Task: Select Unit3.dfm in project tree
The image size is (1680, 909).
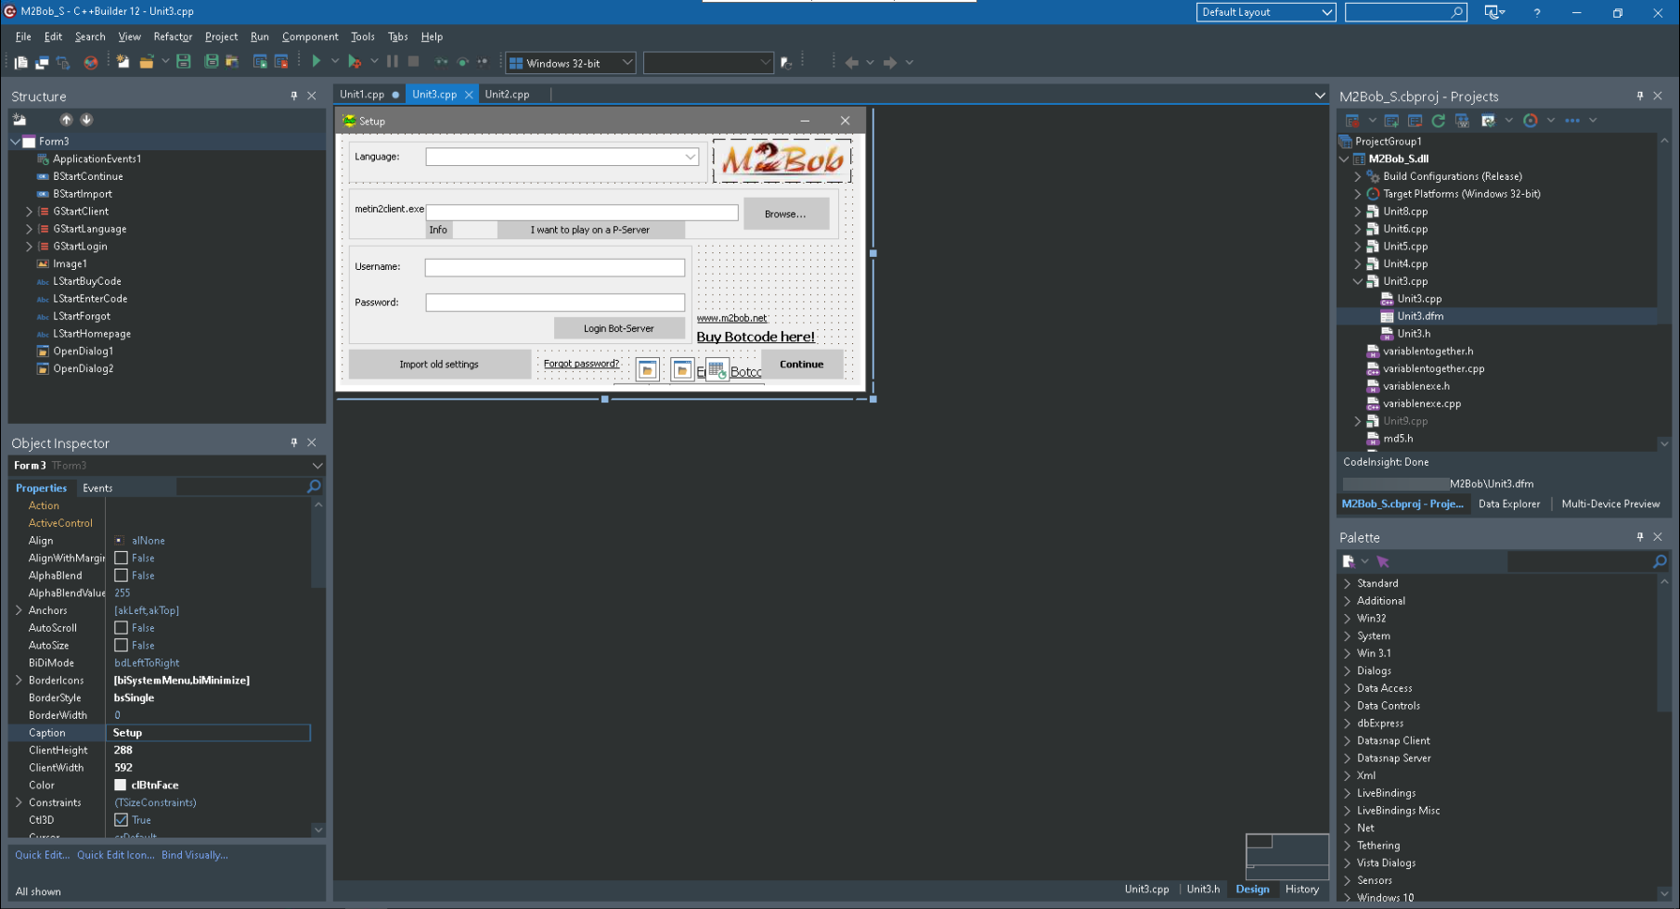Action: [x=1420, y=316]
